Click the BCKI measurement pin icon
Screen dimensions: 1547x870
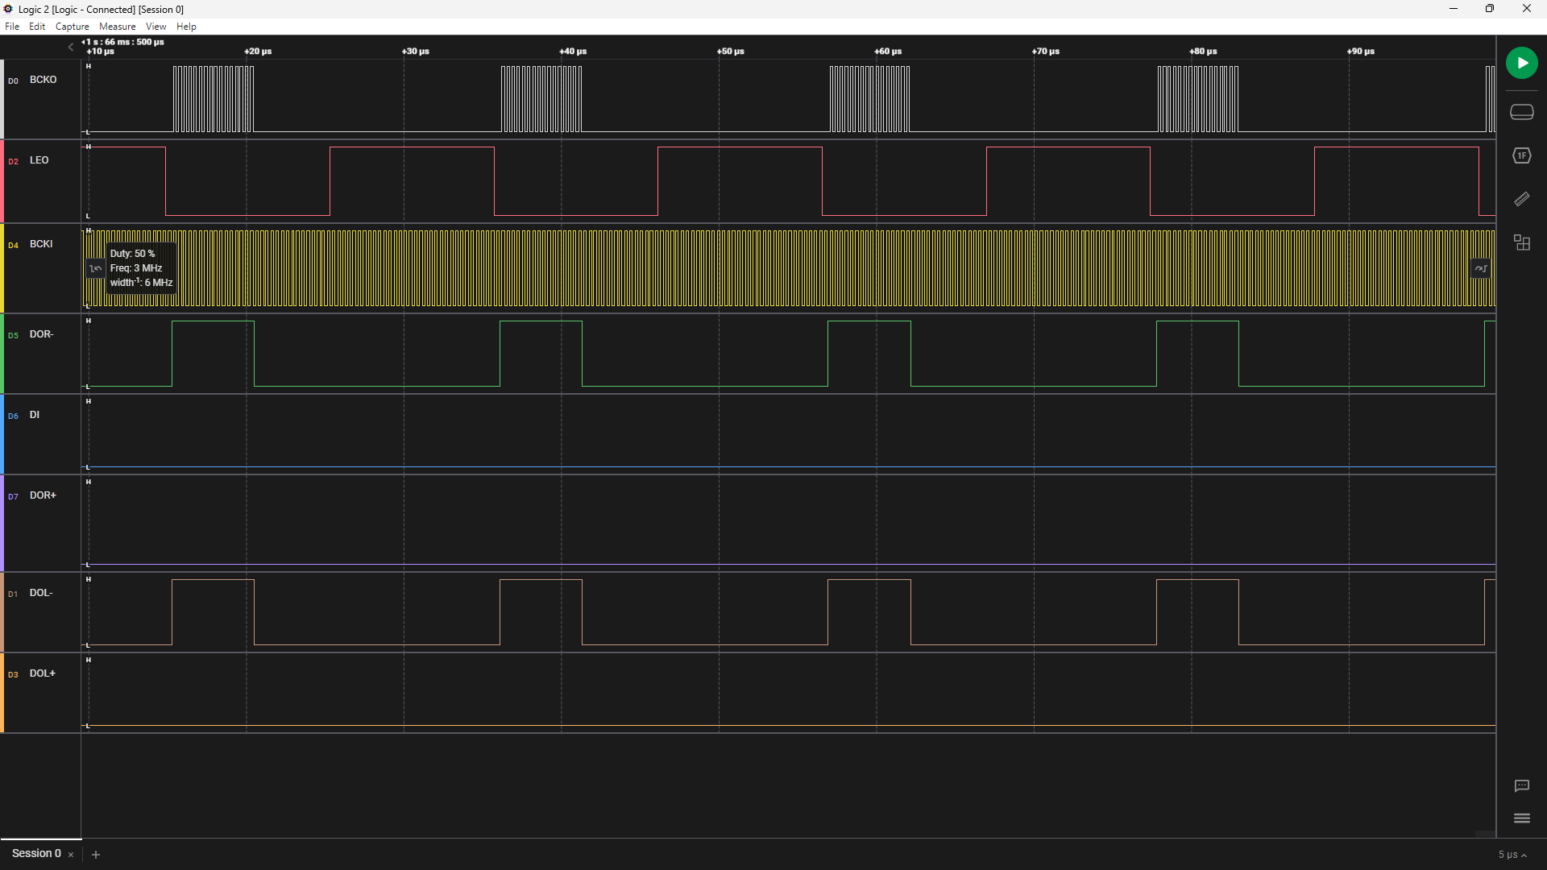click(x=95, y=268)
